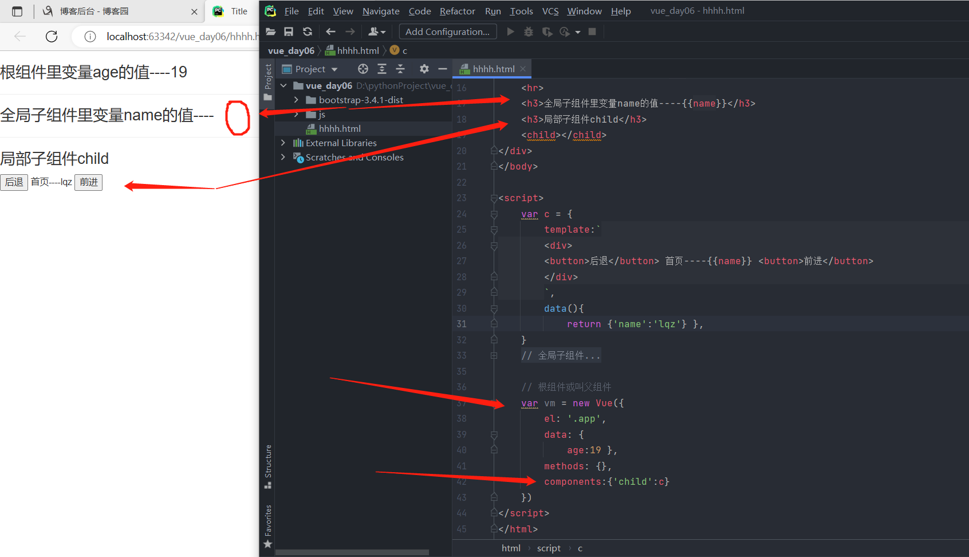The image size is (969, 557).
Task: Expand the folded comment on line 33
Action: coord(494,355)
